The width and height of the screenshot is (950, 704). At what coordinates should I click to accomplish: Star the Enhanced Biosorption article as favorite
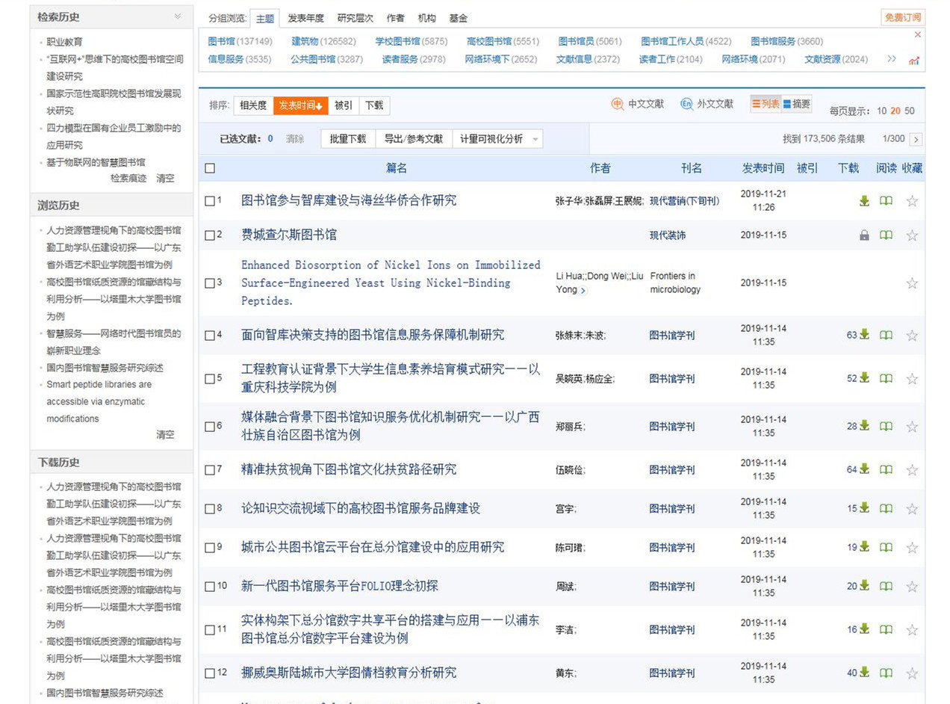(912, 283)
